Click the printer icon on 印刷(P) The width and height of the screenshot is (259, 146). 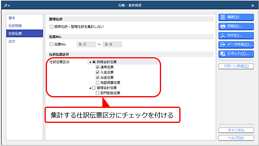(223, 26)
